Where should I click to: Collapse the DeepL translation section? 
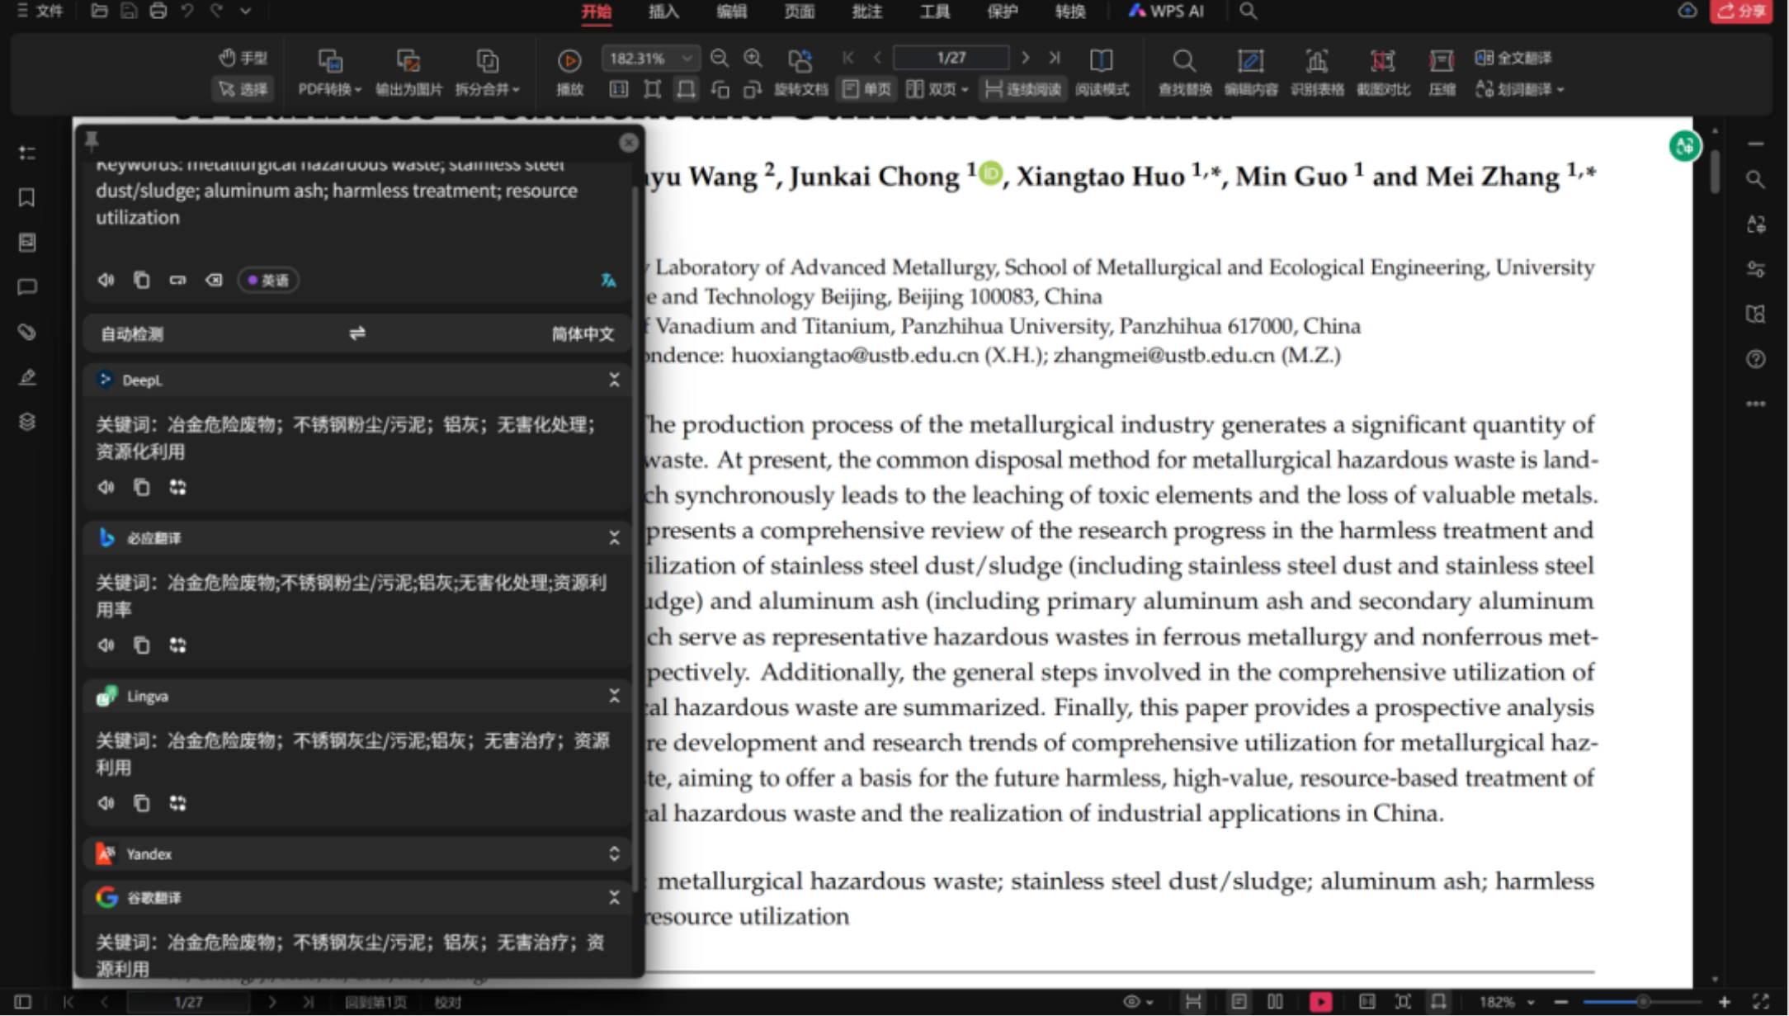pyautogui.click(x=614, y=380)
